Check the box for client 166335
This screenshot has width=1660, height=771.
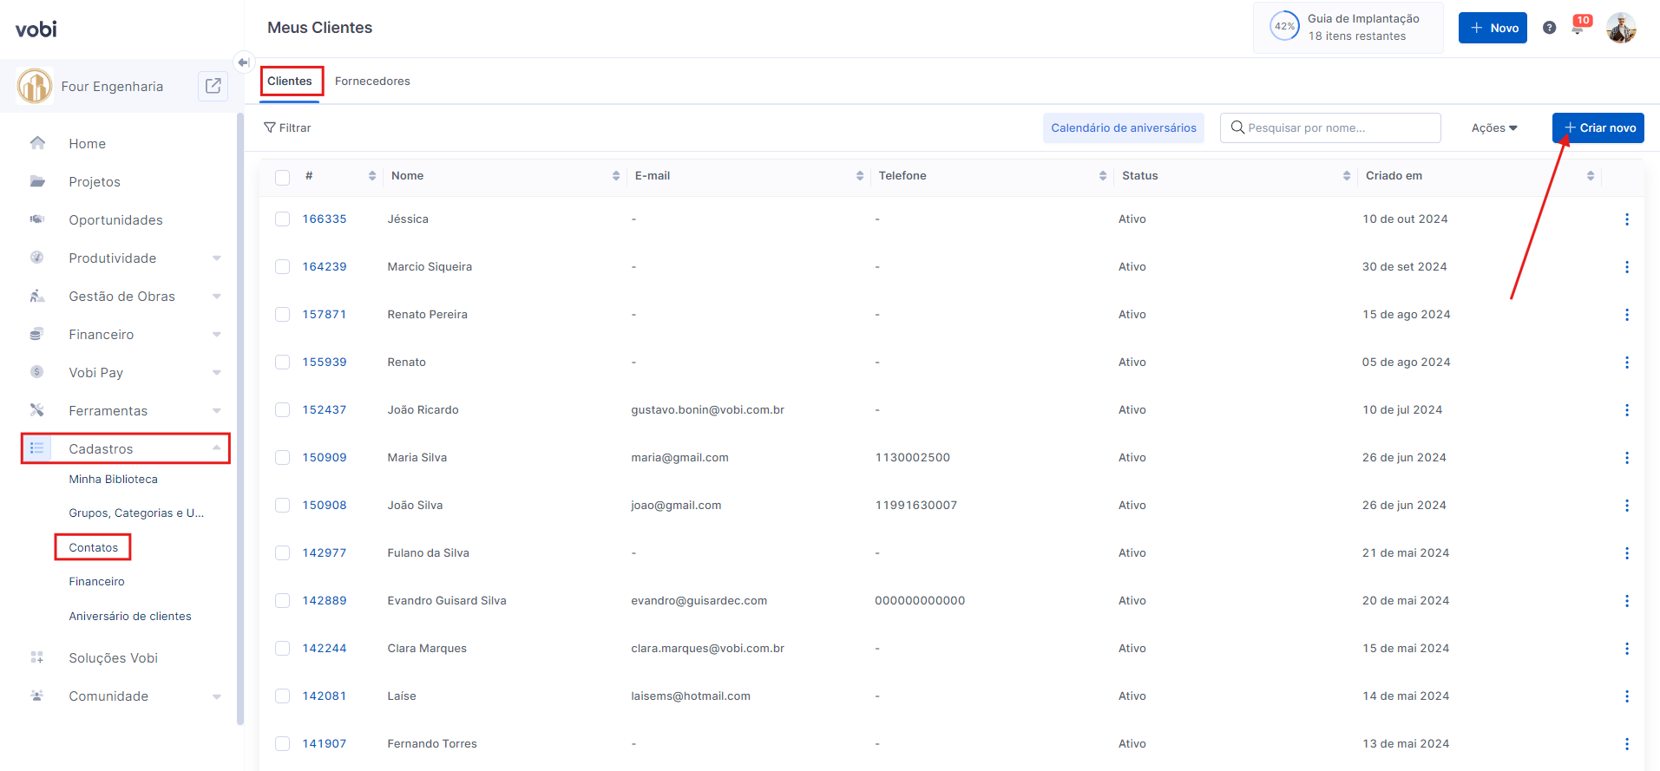point(282,219)
